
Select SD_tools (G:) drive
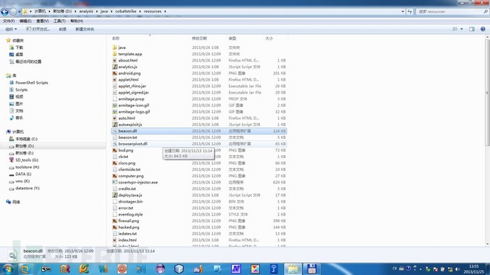(x=23, y=160)
